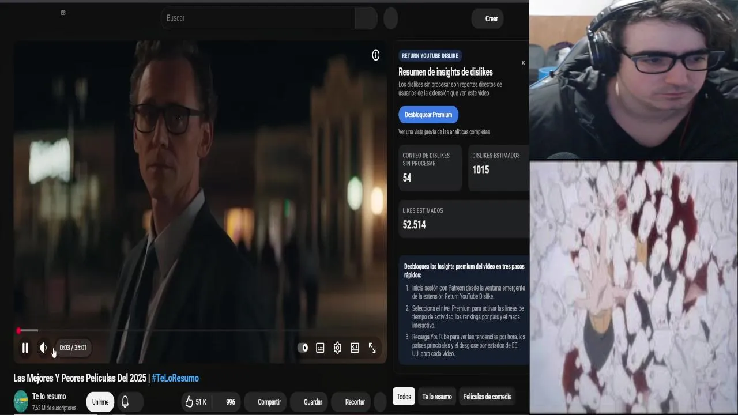Click the webcam overlay of streamer

click(x=634, y=80)
